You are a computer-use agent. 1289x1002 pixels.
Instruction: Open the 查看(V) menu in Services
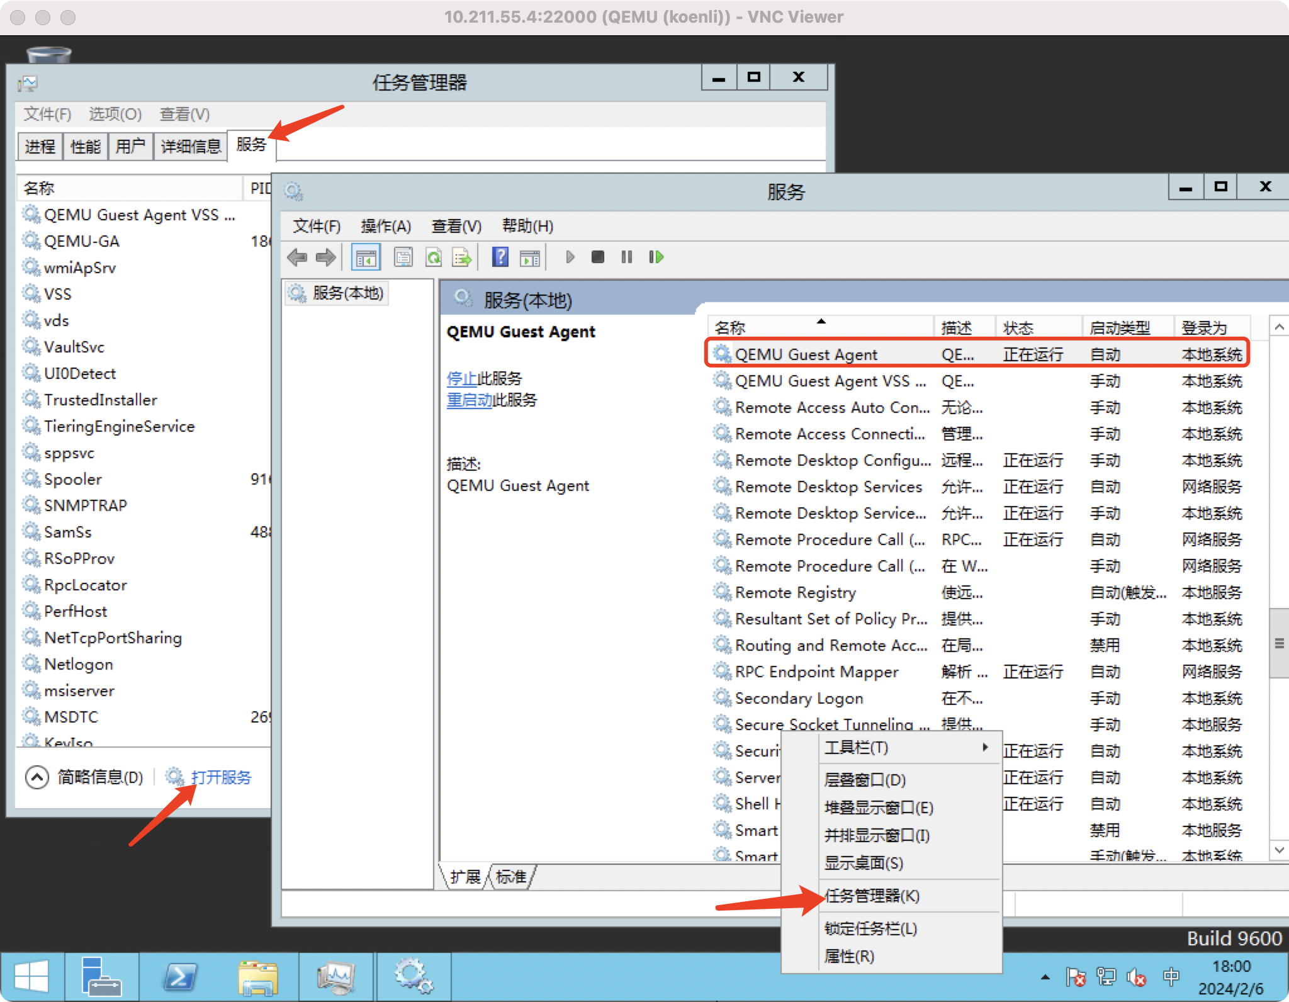click(x=456, y=226)
